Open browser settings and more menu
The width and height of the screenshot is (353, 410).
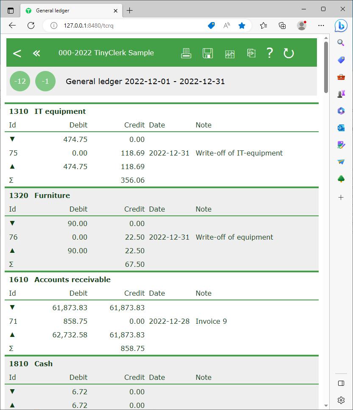321,25
